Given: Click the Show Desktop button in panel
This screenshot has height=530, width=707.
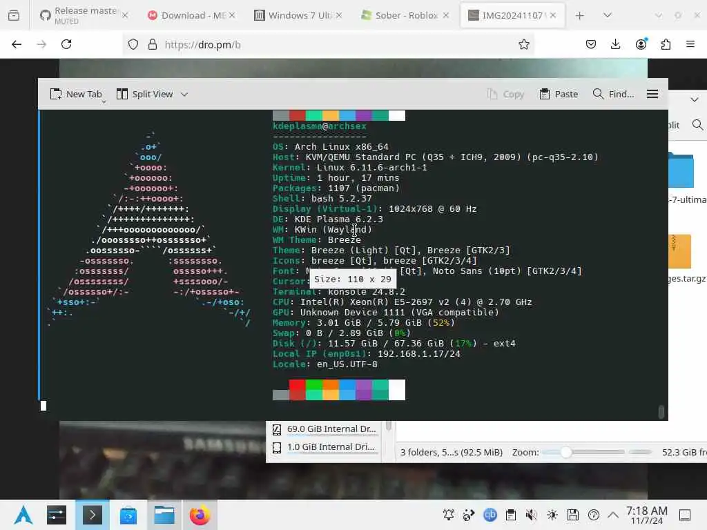Looking at the screenshot, I should (x=685, y=515).
